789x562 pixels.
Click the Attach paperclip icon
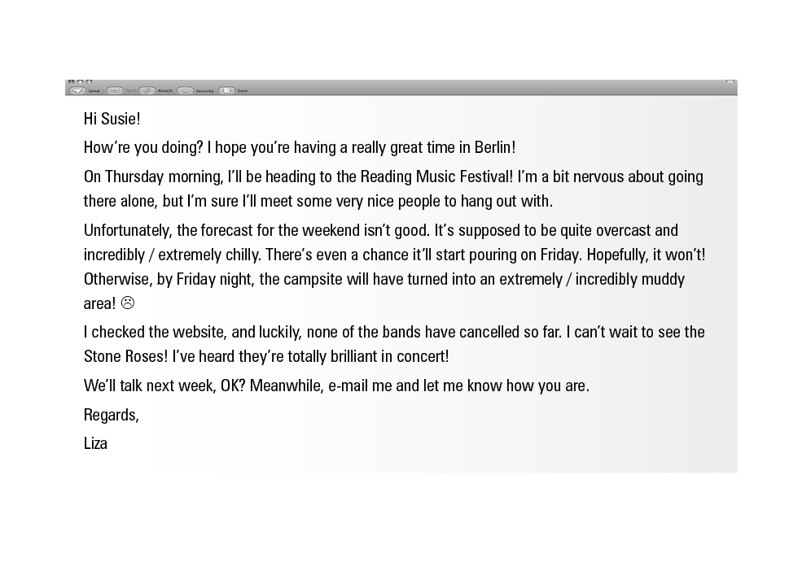[147, 90]
